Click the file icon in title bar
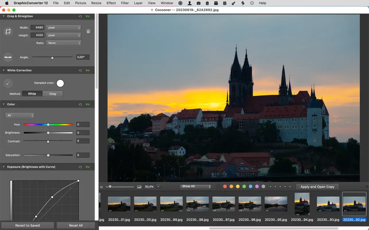Screen dimensions: 369x230 pos(152,10)
